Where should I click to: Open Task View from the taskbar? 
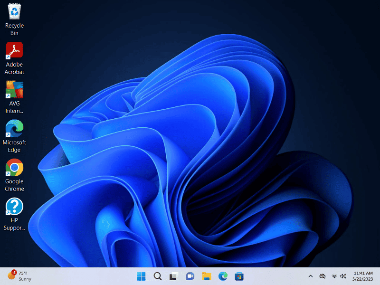tap(174, 276)
